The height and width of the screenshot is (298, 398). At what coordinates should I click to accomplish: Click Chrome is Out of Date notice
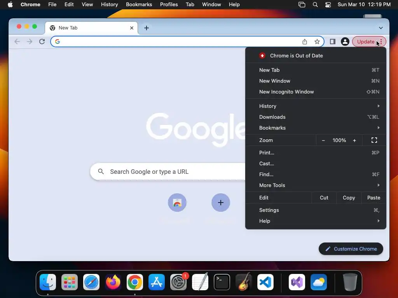point(316,55)
